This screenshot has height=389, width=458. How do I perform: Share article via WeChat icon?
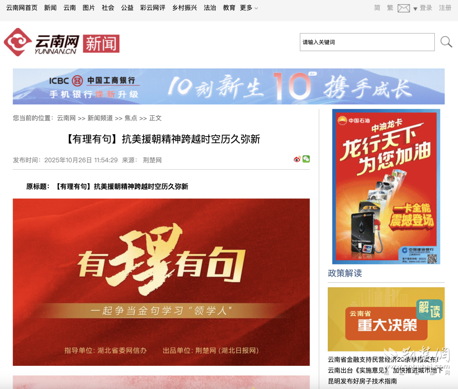(306, 159)
